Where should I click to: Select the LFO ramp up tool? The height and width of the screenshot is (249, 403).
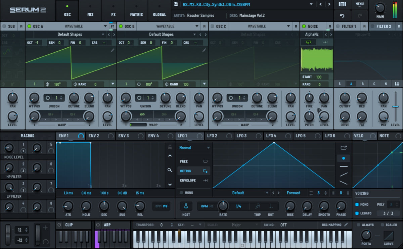pos(343,175)
